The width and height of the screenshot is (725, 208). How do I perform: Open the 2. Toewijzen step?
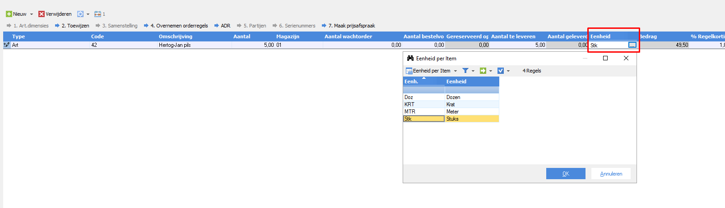click(x=75, y=26)
